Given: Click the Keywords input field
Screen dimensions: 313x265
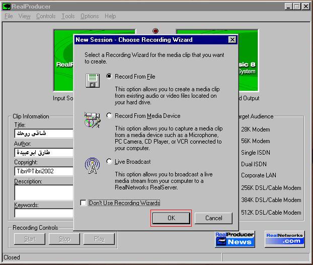Looking at the screenshot, I should (44, 213).
